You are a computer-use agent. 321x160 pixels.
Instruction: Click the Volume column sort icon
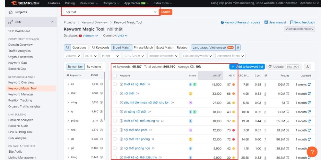click(x=220, y=76)
